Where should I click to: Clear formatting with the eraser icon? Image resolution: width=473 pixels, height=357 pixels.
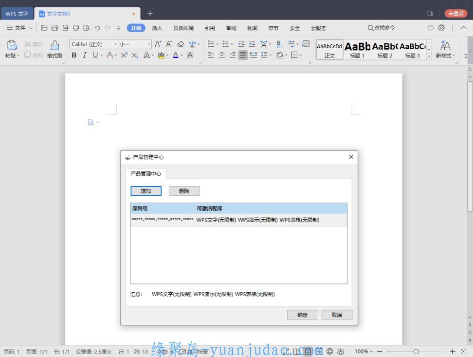tap(181, 44)
